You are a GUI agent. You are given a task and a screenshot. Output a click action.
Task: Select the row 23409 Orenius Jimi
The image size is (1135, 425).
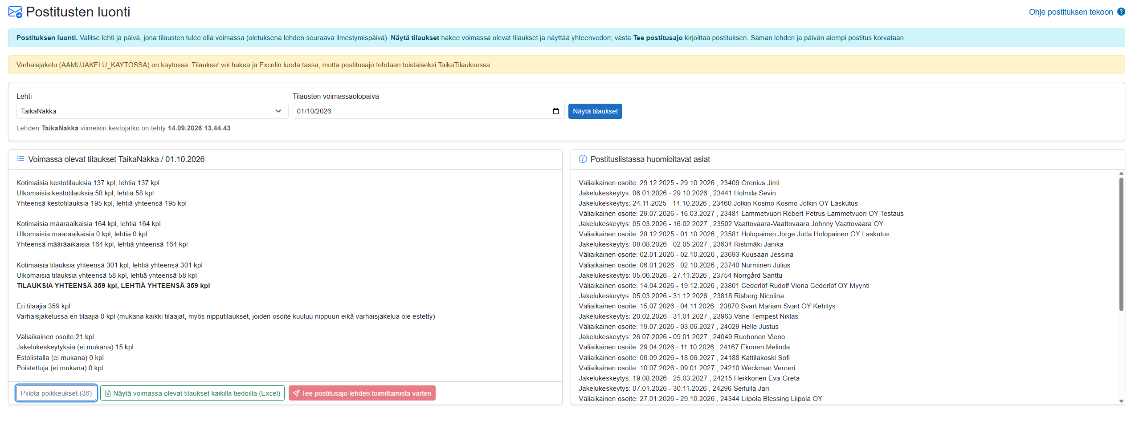coord(679,183)
